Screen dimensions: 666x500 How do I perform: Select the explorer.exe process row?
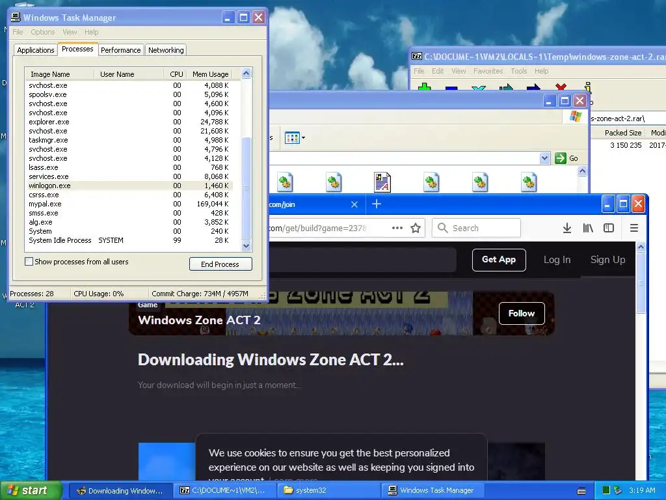point(129,122)
